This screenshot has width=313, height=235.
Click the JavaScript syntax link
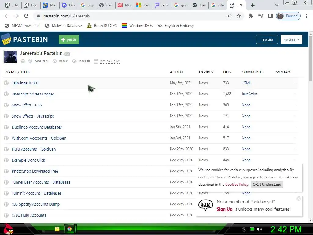249,94
